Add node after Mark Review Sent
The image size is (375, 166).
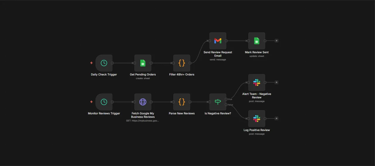click(276, 41)
